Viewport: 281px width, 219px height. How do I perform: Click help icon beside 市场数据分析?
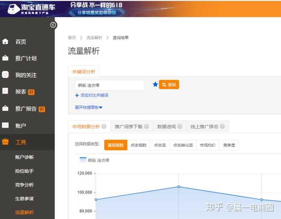104,127
